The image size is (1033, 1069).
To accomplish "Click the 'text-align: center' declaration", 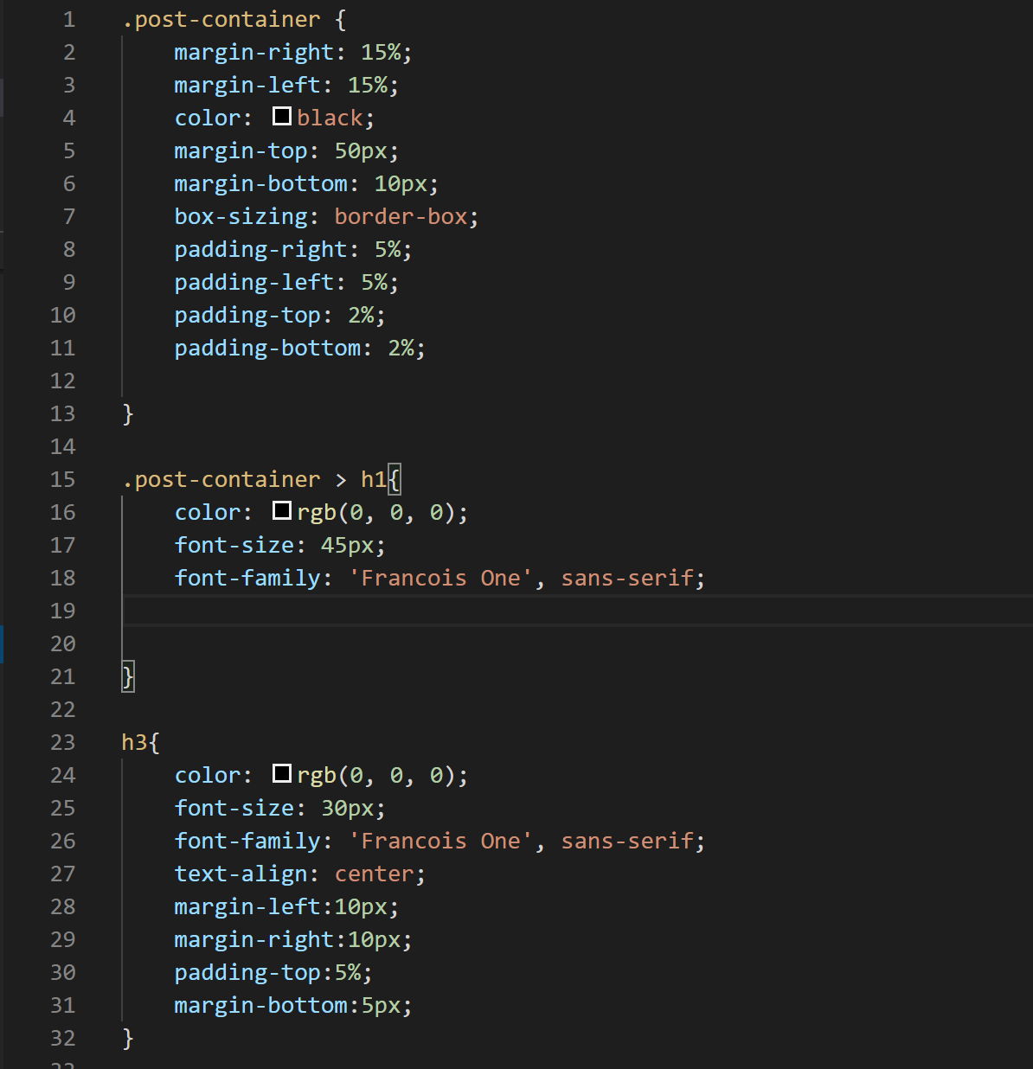I will pos(299,874).
